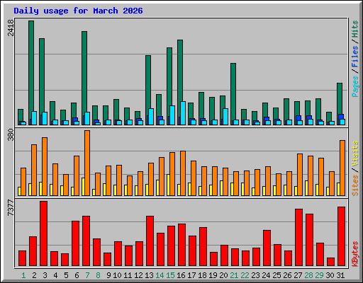
Task: Select day label "17" on the axis
Action: 191,275
